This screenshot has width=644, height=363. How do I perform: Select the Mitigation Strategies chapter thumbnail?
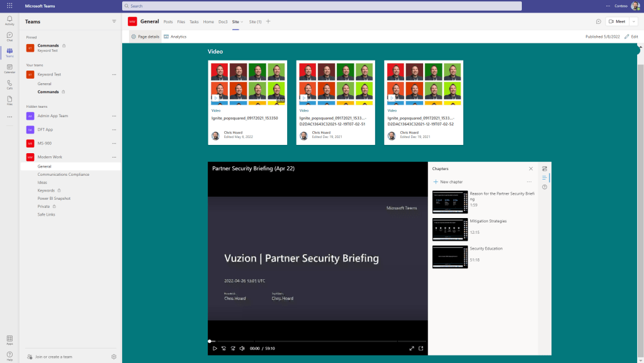coord(450,229)
